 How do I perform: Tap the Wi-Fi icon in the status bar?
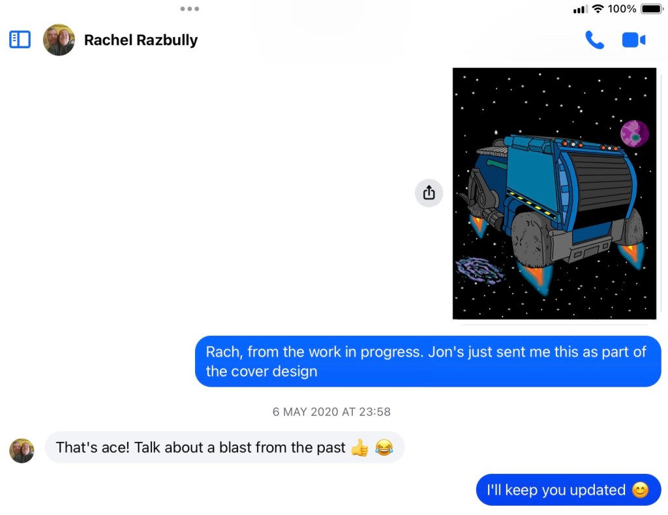tap(598, 8)
